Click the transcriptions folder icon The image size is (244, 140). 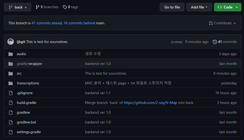11,83
